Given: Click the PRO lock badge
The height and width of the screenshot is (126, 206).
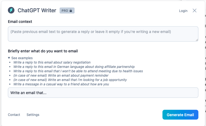Looking at the screenshot, I should pos(67,11).
